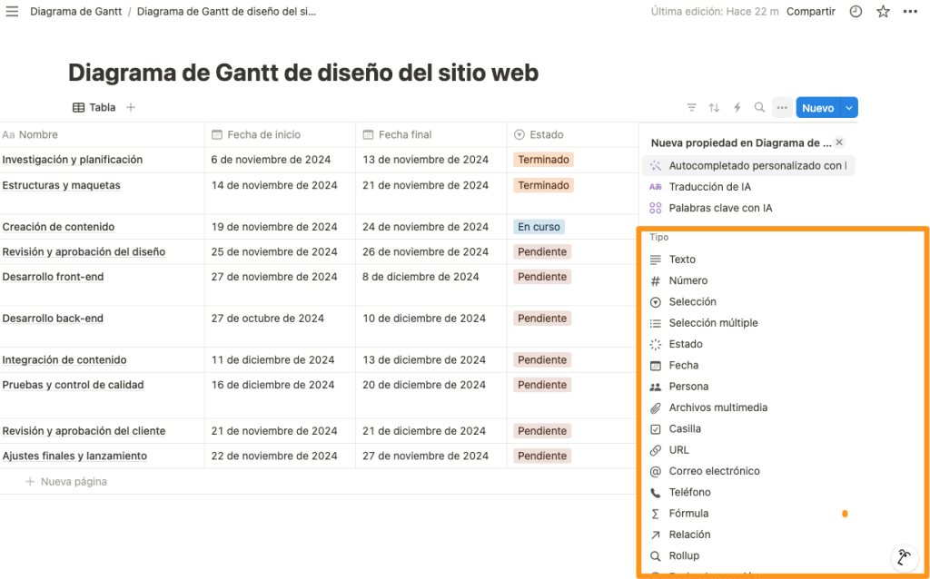Open the Nuevo button's dropdown arrow
Image resolution: width=930 pixels, height=579 pixels.
(846, 107)
